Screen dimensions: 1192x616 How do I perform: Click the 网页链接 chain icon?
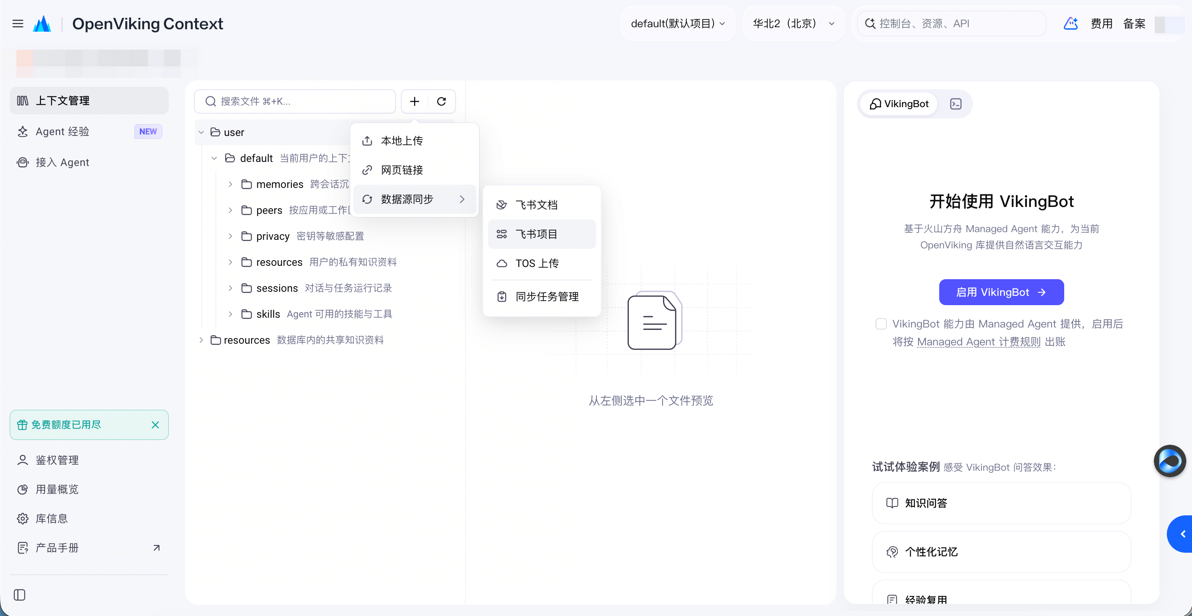tap(367, 170)
